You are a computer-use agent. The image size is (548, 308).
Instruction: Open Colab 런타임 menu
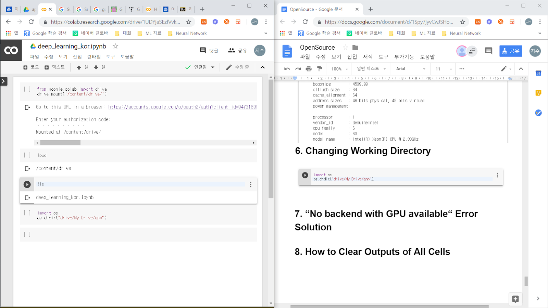[x=94, y=56]
